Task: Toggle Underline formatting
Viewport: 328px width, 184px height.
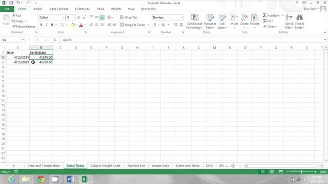Action: click(x=52, y=25)
